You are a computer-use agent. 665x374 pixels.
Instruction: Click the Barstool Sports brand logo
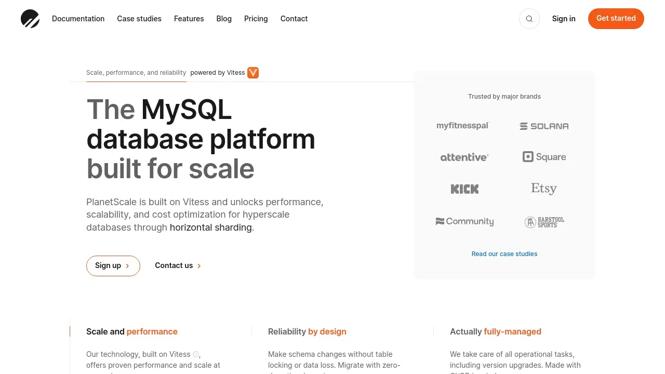[544, 222]
